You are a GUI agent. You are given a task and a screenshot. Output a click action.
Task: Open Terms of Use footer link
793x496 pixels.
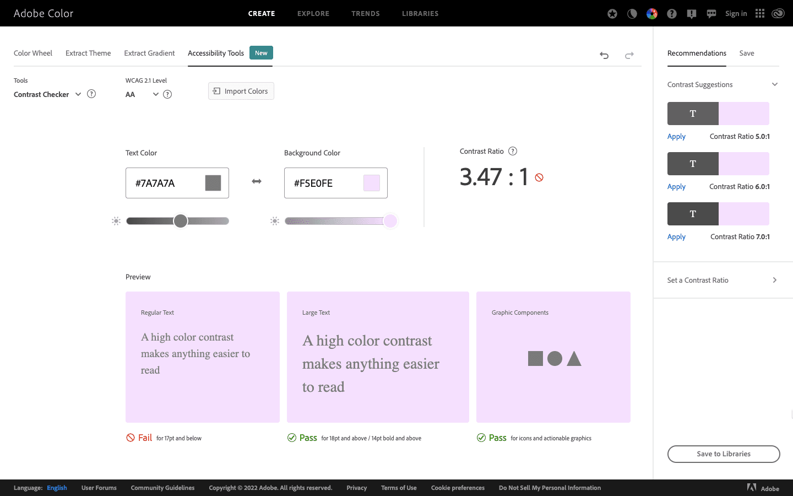[x=399, y=488]
